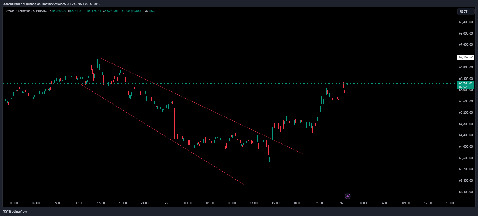Click the countdown timer 02:57 under current price

(x=463, y=87)
